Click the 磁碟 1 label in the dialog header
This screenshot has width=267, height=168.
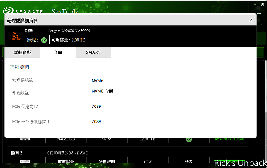32,31
